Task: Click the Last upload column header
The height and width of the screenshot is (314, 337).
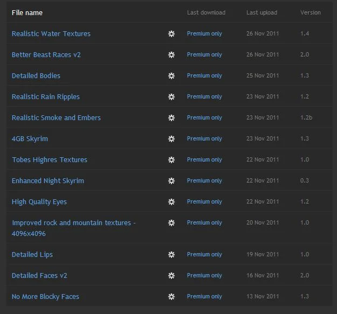Action: [x=262, y=12]
